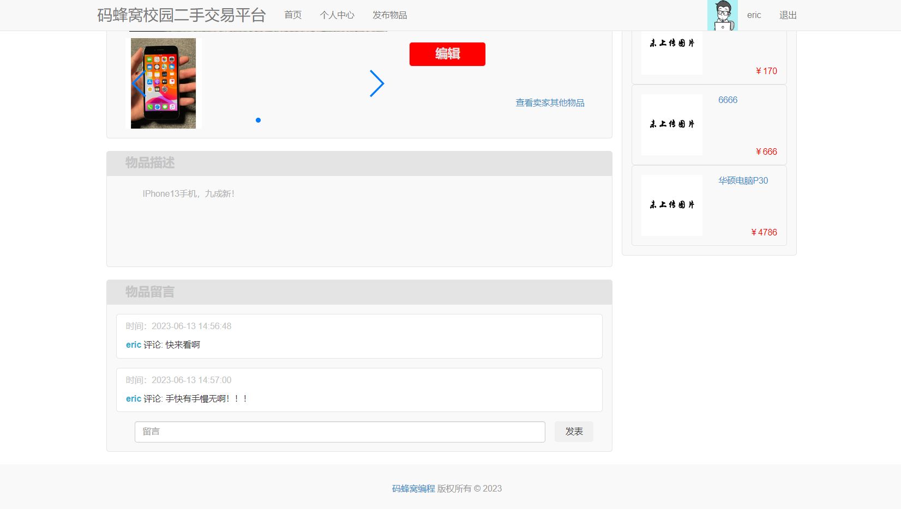Click the eric username in navbar
The height and width of the screenshot is (509, 901).
754,15
